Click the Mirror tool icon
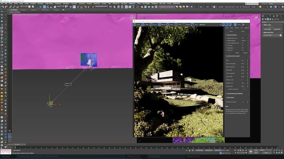 111,7
